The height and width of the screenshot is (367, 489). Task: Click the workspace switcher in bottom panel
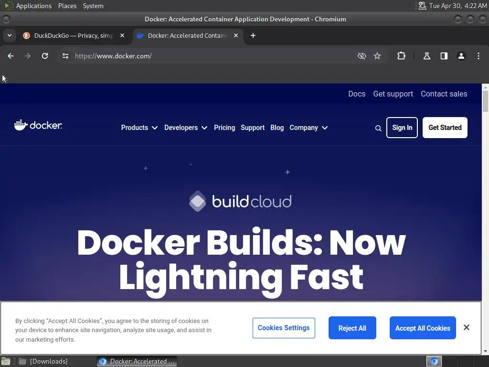click(434, 361)
